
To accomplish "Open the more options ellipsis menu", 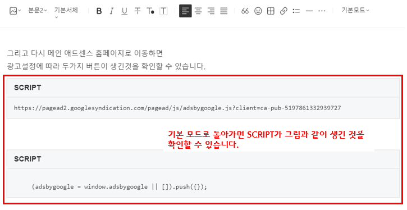I will tap(322, 11).
